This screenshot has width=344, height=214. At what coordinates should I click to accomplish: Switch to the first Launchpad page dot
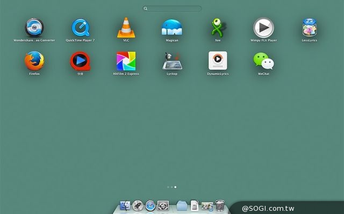tap(168, 187)
